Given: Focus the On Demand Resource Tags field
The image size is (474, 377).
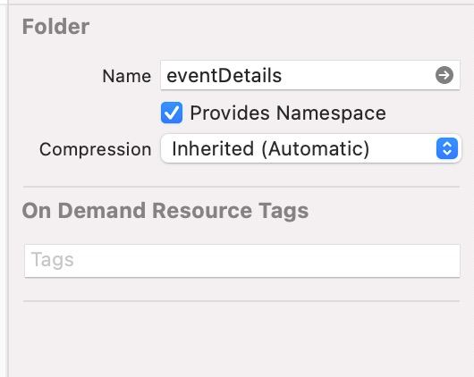Looking at the screenshot, I should click(x=242, y=260).
